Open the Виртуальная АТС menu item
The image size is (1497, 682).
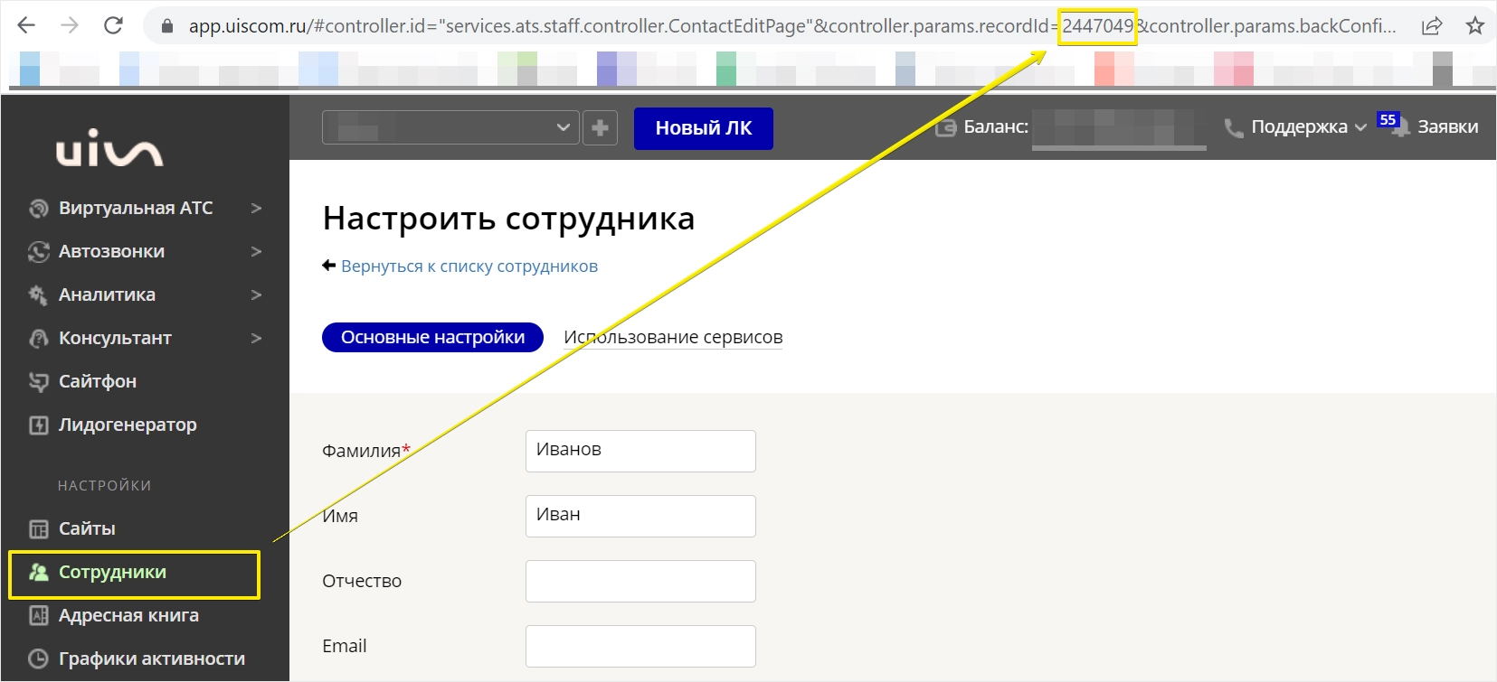pyautogui.click(x=136, y=208)
